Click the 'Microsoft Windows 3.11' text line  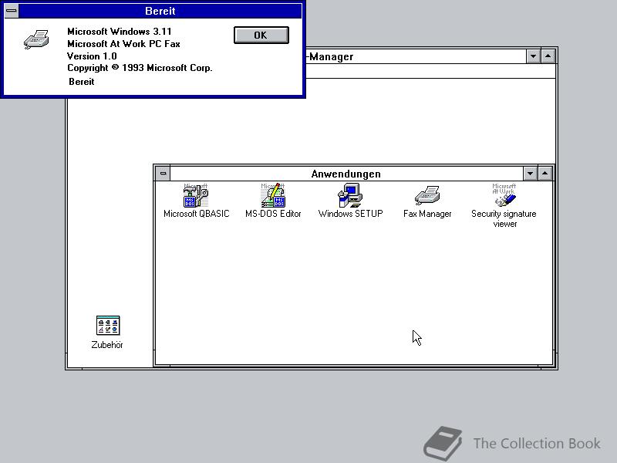120,32
